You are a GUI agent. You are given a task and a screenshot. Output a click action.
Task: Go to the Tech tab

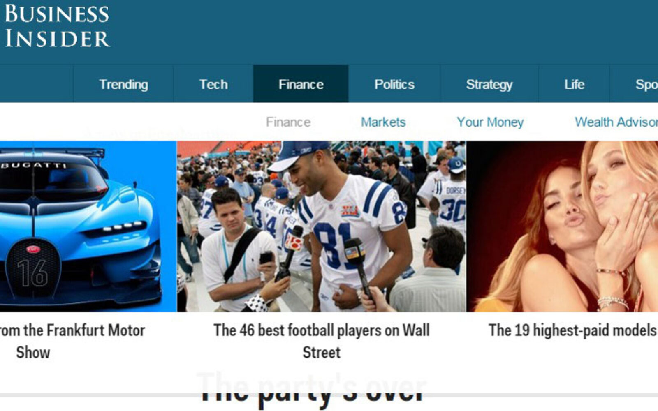point(213,84)
